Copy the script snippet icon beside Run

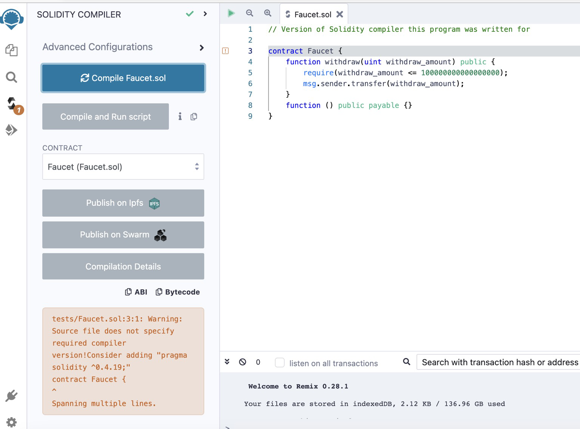[x=194, y=117]
